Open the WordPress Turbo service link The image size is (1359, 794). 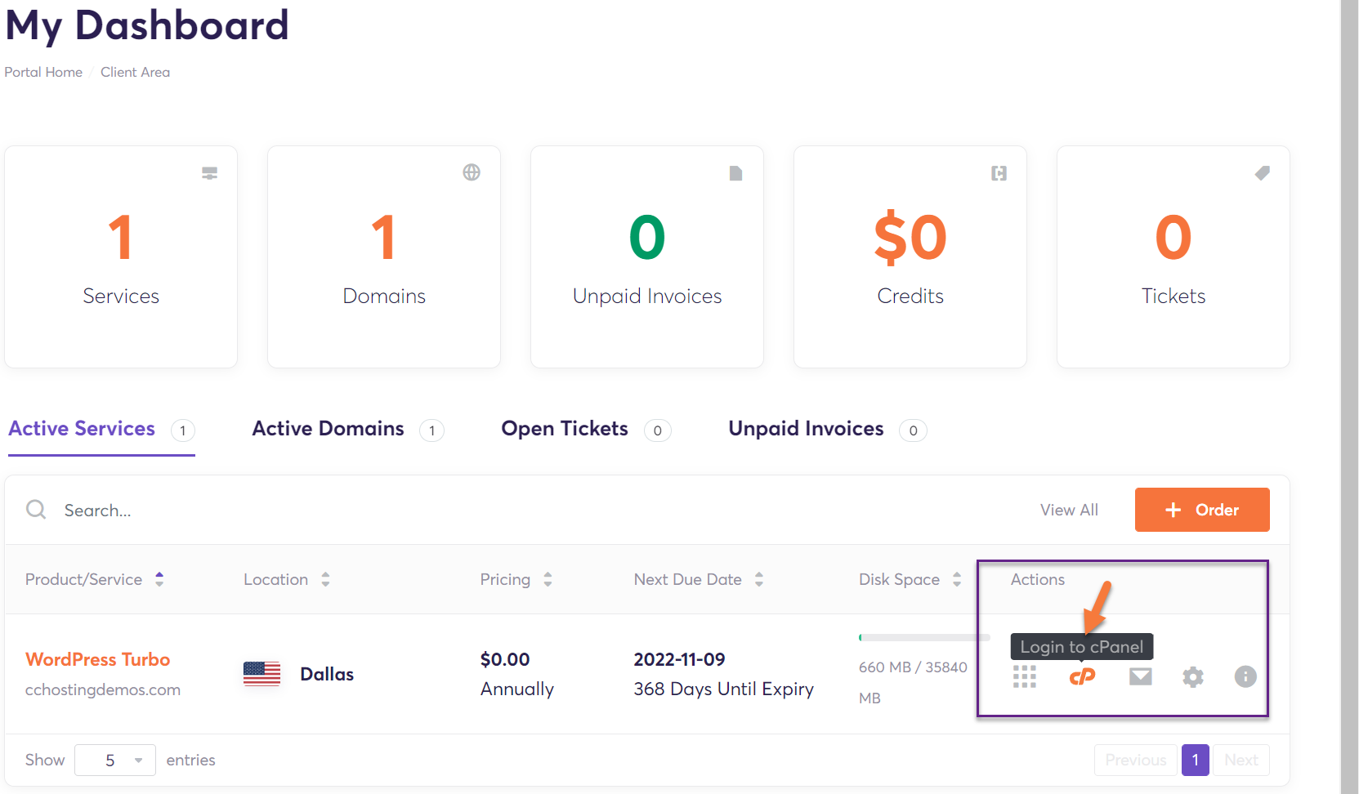point(97,659)
